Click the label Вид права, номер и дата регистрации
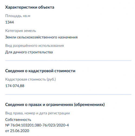 point(37,113)
